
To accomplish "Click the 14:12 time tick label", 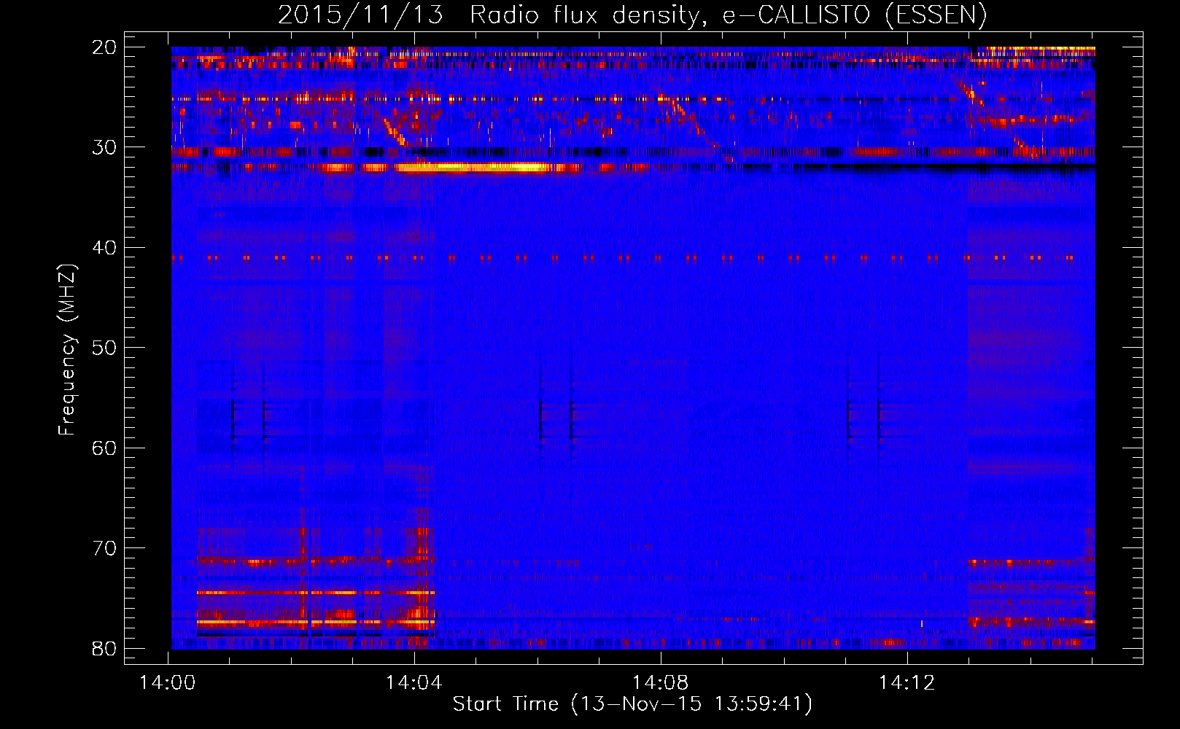I will click(x=907, y=683).
